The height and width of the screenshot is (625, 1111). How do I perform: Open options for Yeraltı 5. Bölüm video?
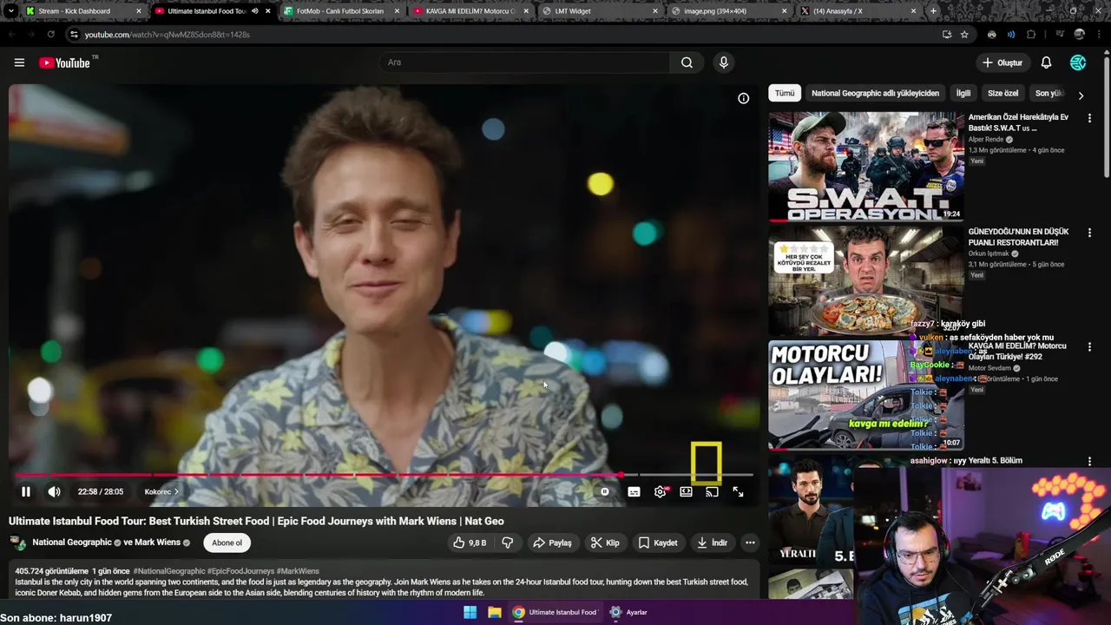point(1089,461)
